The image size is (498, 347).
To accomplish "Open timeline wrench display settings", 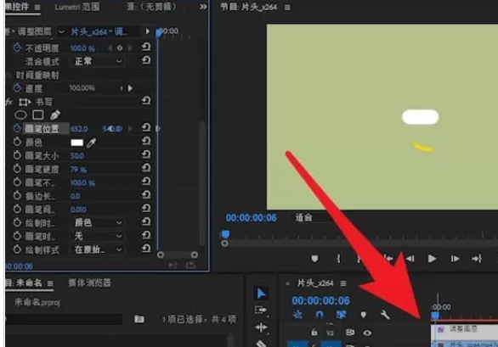I will (x=385, y=315).
